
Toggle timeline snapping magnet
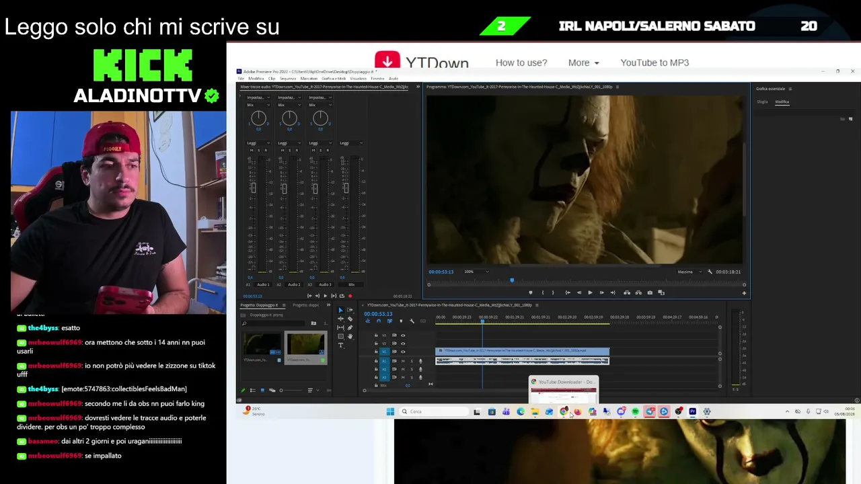click(379, 321)
